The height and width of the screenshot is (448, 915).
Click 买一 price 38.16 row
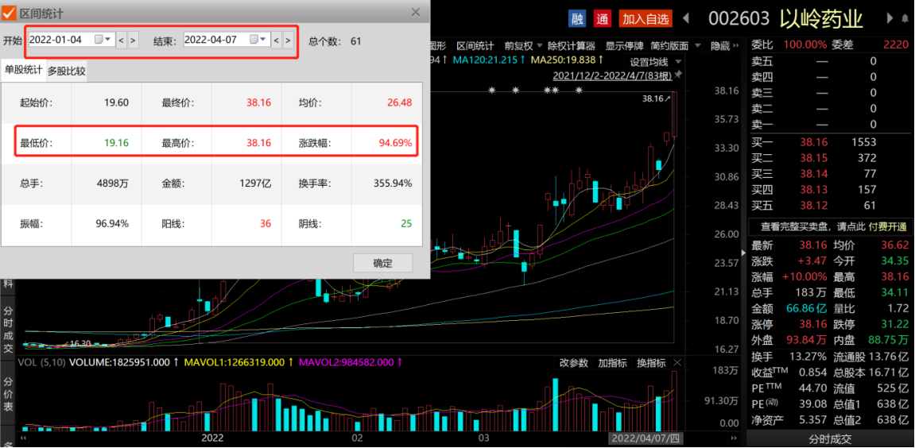point(830,141)
